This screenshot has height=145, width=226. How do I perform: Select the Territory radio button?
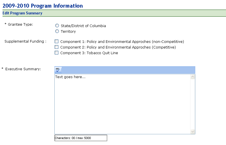[57, 31]
